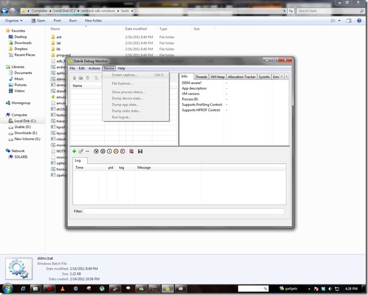The width and height of the screenshot is (368, 295).
Task: Click the update heap icon in device toolbar
Action: pos(81,78)
